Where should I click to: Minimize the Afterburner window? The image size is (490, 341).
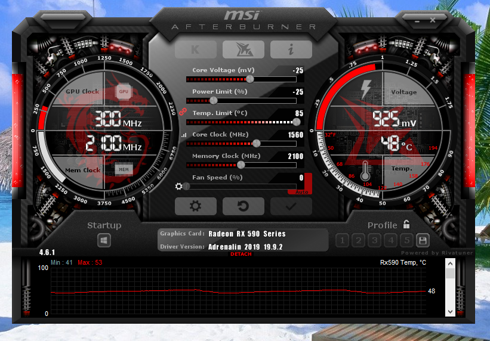click(x=417, y=21)
